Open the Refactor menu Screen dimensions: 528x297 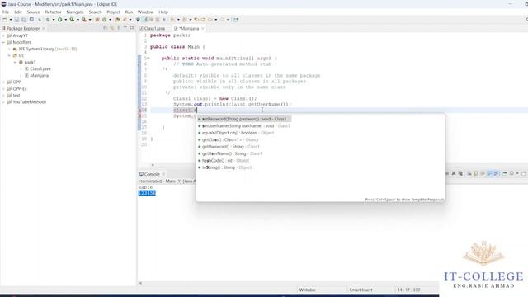click(x=53, y=12)
